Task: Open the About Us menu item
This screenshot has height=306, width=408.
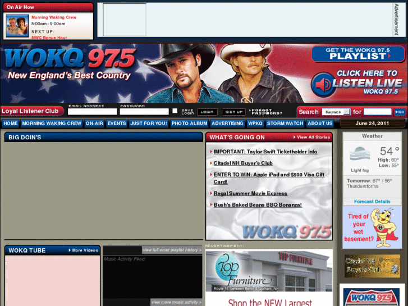Action: click(x=320, y=124)
